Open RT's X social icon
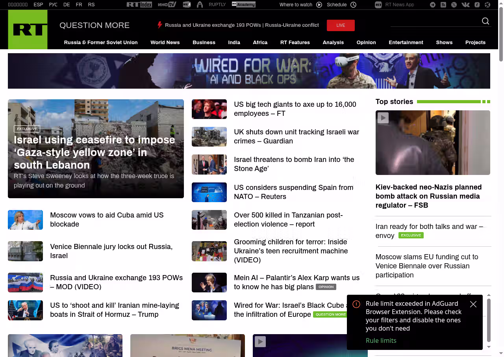 coord(454,5)
